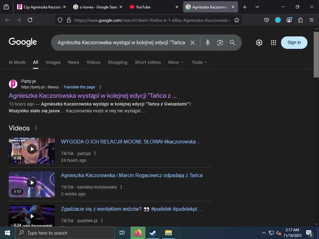Screen dimensions: 319x239
Task: Reload the current page
Action: [30, 20]
